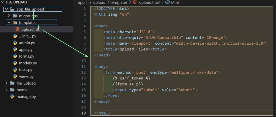Click the app_file_upload breadcrumb segment
The width and height of the screenshot is (276, 117).
(x=92, y=2)
